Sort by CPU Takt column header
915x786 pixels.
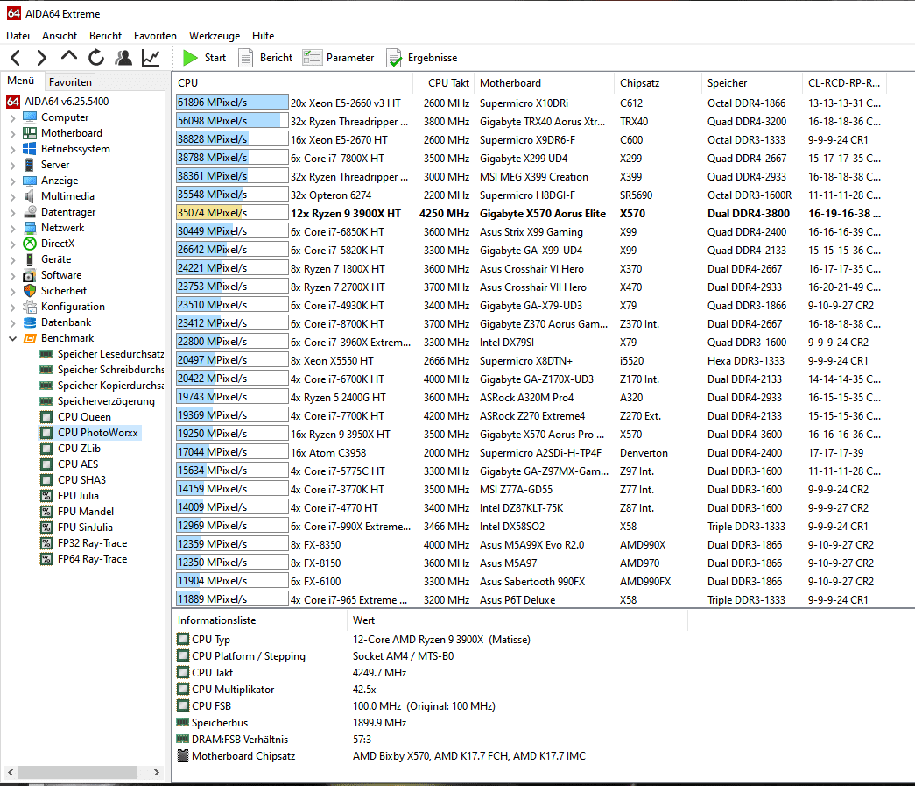[x=444, y=83]
